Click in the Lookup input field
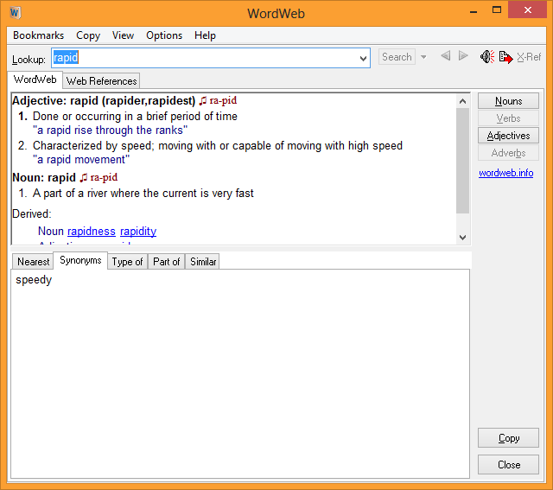The width and height of the screenshot is (553, 490). [211, 58]
